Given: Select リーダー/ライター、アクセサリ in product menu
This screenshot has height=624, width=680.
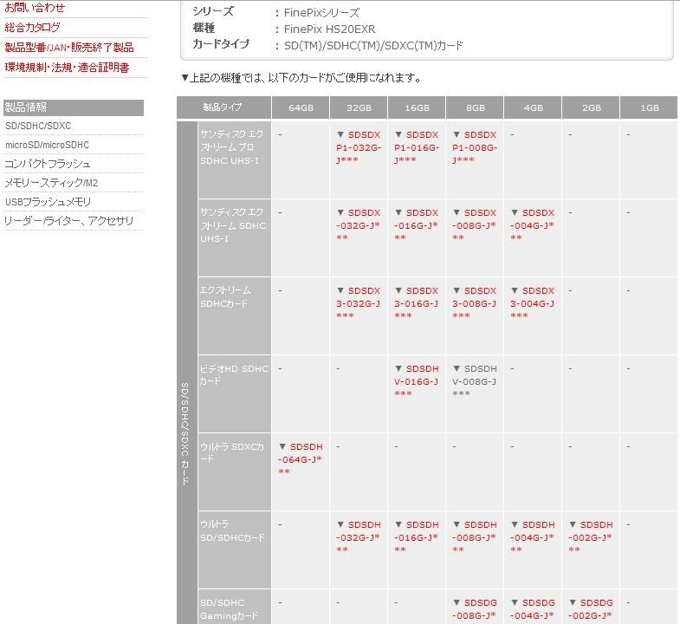Looking at the screenshot, I should tap(68, 221).
